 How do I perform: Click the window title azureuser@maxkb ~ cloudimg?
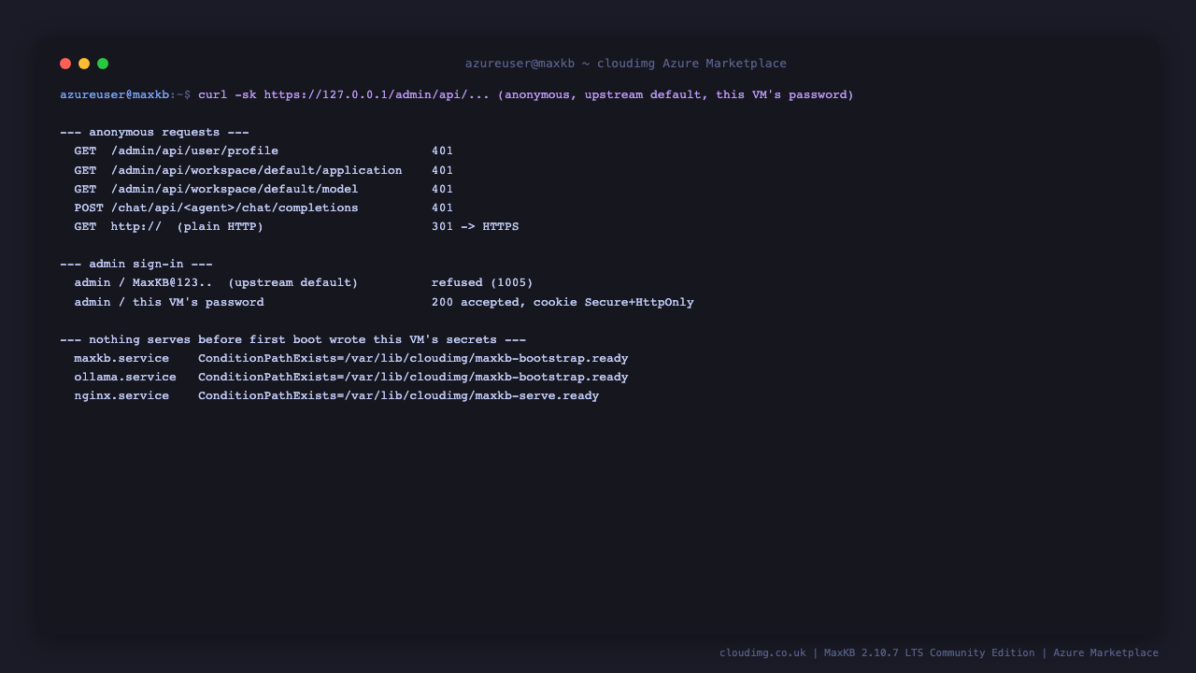click(626, 64)
